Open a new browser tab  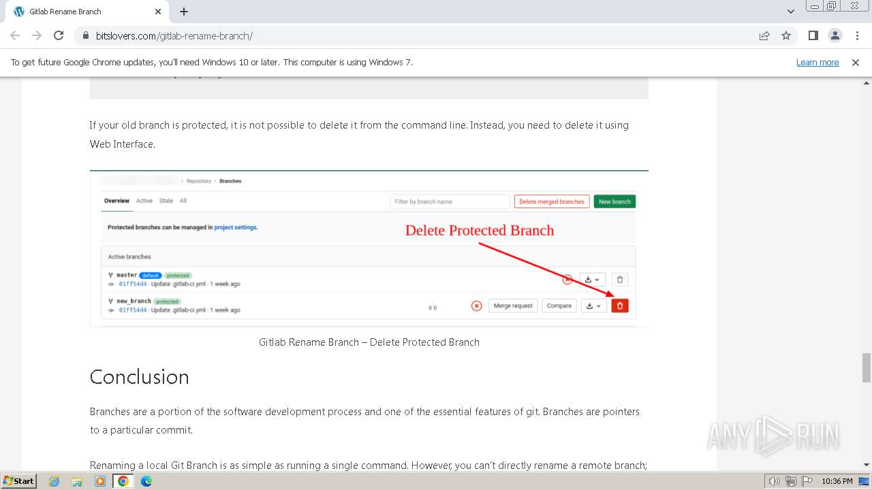pos(184,12)
